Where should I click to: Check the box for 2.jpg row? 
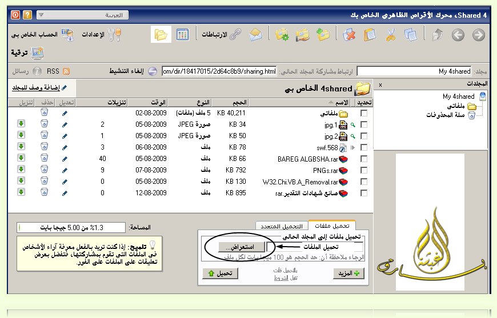click(364, 136)
